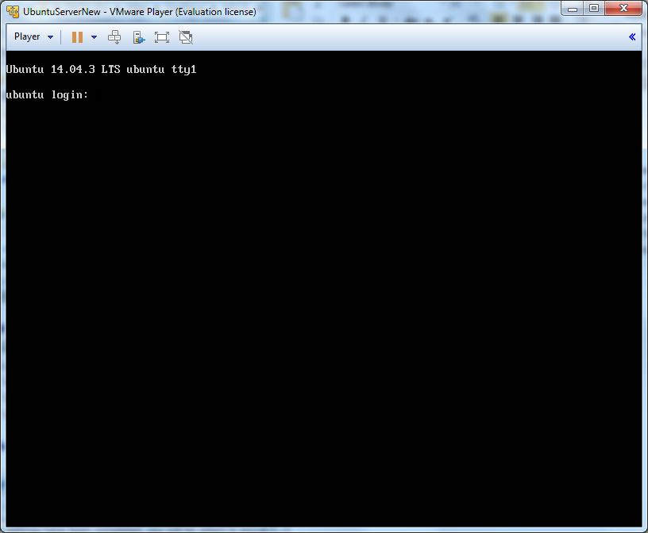Viewport: 648px width, 533px height.
Task: Send Ctrl+Alt+Del to the virtual machine
Action: tap(114, 36)
